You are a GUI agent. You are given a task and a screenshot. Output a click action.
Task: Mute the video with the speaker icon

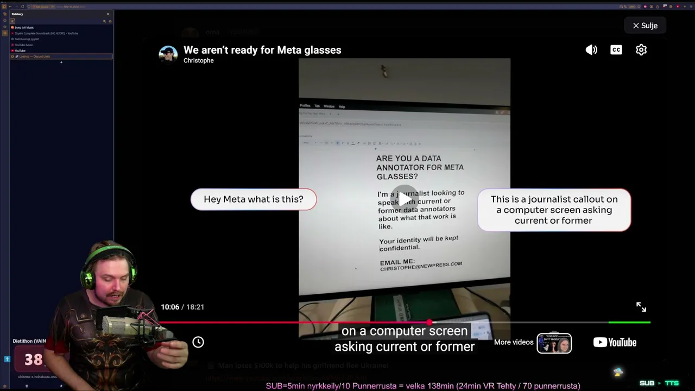(x=591, y=50)
